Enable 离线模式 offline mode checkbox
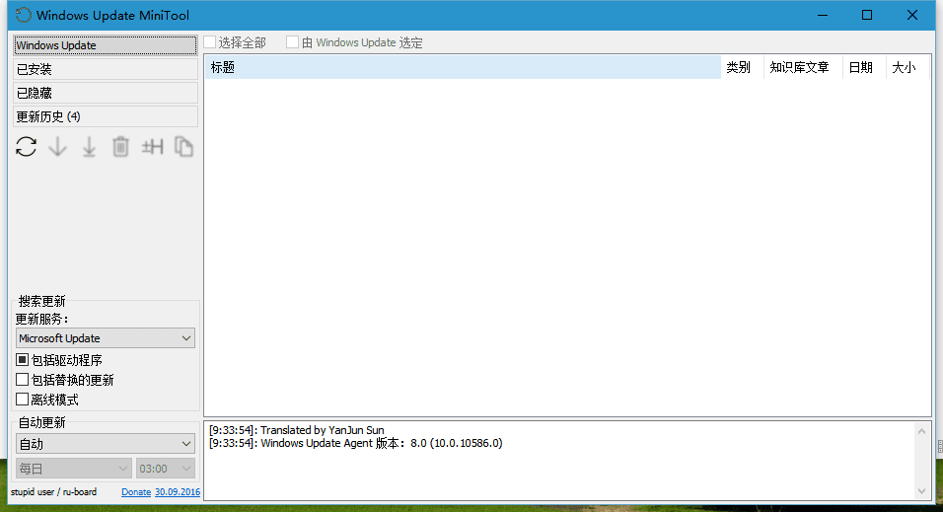943x512 pixels. [23, 399]
